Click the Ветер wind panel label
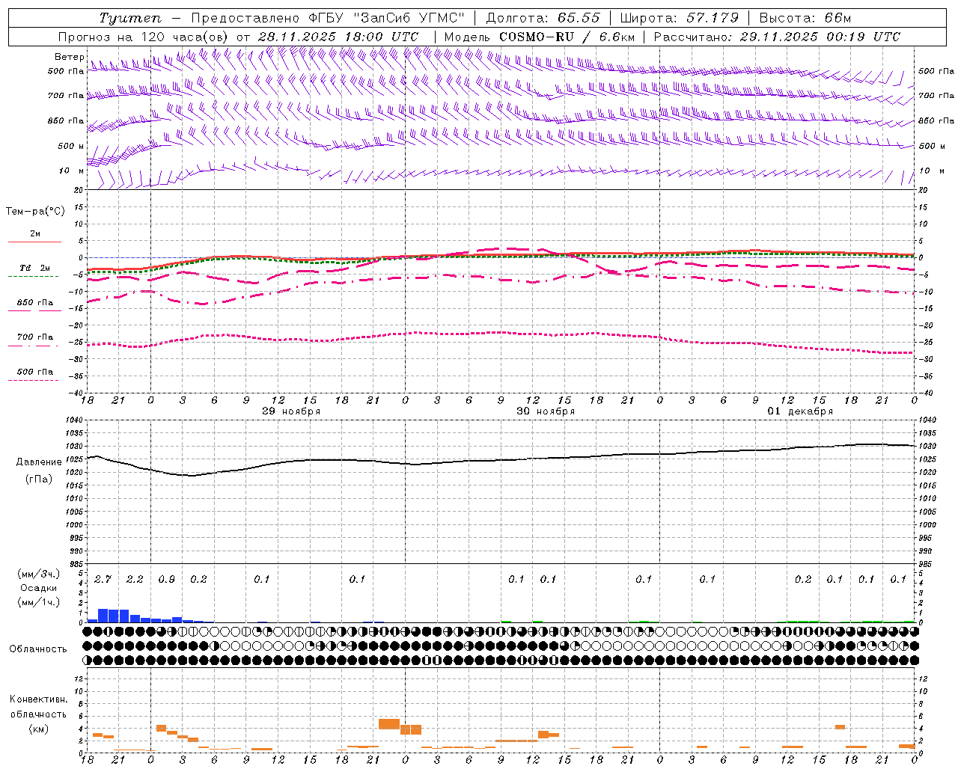The image size is (958, 766). tap(69, 57)
